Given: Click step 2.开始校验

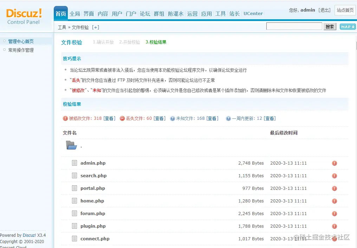Looking at the screenshot, I should [130, 42].
